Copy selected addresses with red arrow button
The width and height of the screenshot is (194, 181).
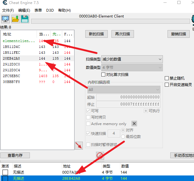click(79, 146)
